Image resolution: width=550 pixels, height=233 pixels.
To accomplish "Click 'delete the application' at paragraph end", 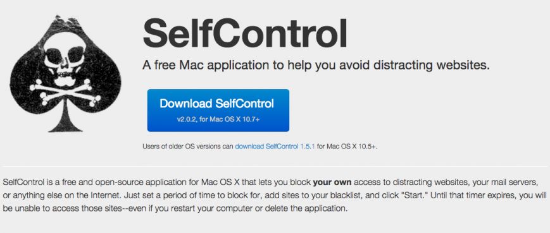I will pos(311,209).
